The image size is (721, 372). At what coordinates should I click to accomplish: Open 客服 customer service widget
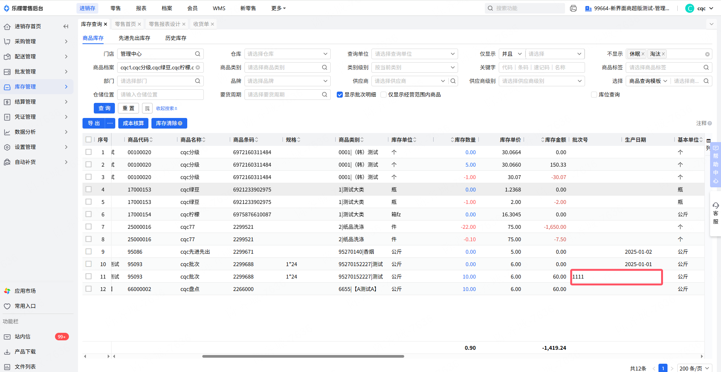point(716,213)
